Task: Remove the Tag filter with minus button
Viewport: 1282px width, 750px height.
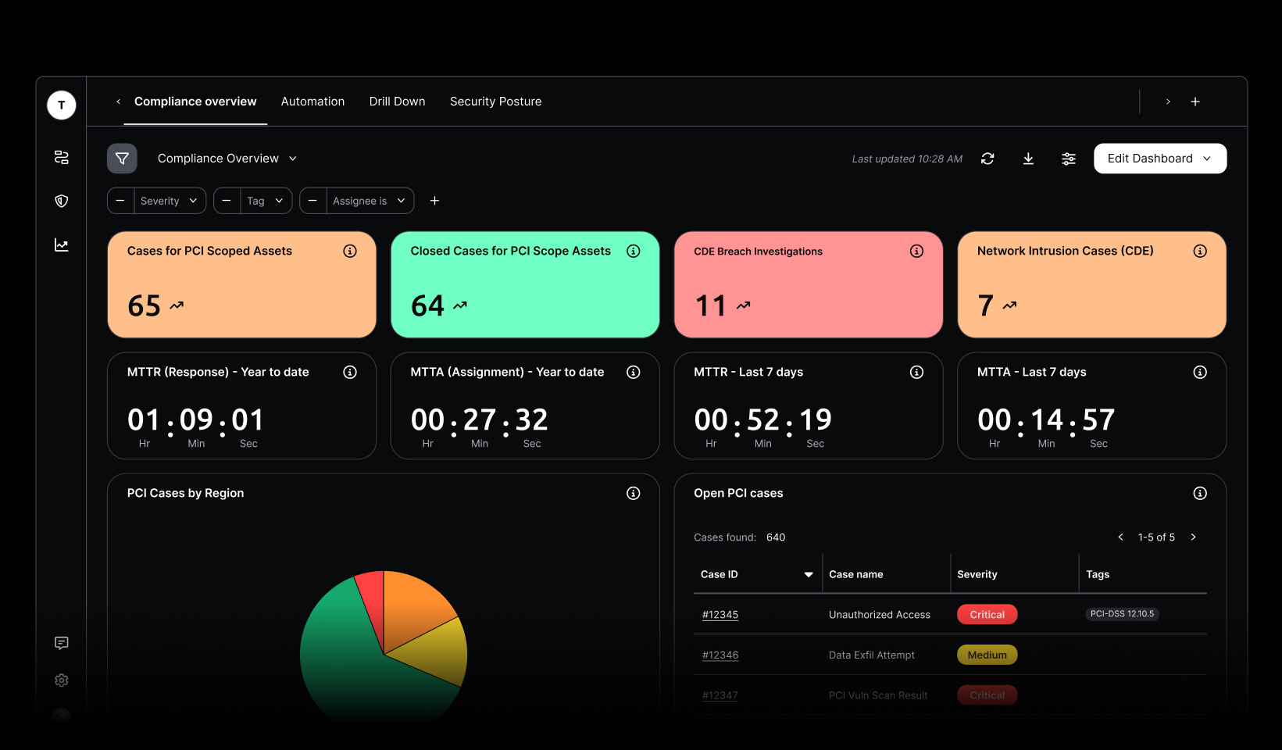Action: point(227,201)
